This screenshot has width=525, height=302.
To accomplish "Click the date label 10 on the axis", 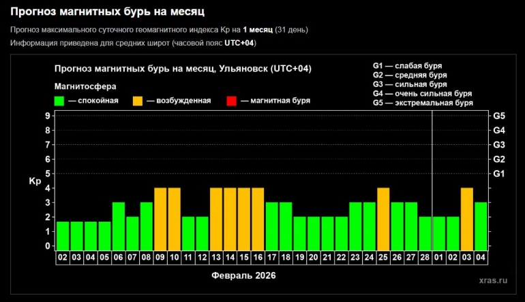I will (x=175, y=258).
